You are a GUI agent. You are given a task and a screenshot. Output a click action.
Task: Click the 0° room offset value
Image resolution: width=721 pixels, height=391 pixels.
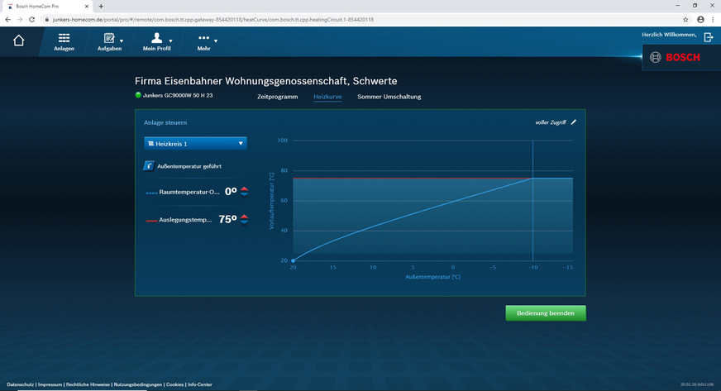(x=231, y=192)
